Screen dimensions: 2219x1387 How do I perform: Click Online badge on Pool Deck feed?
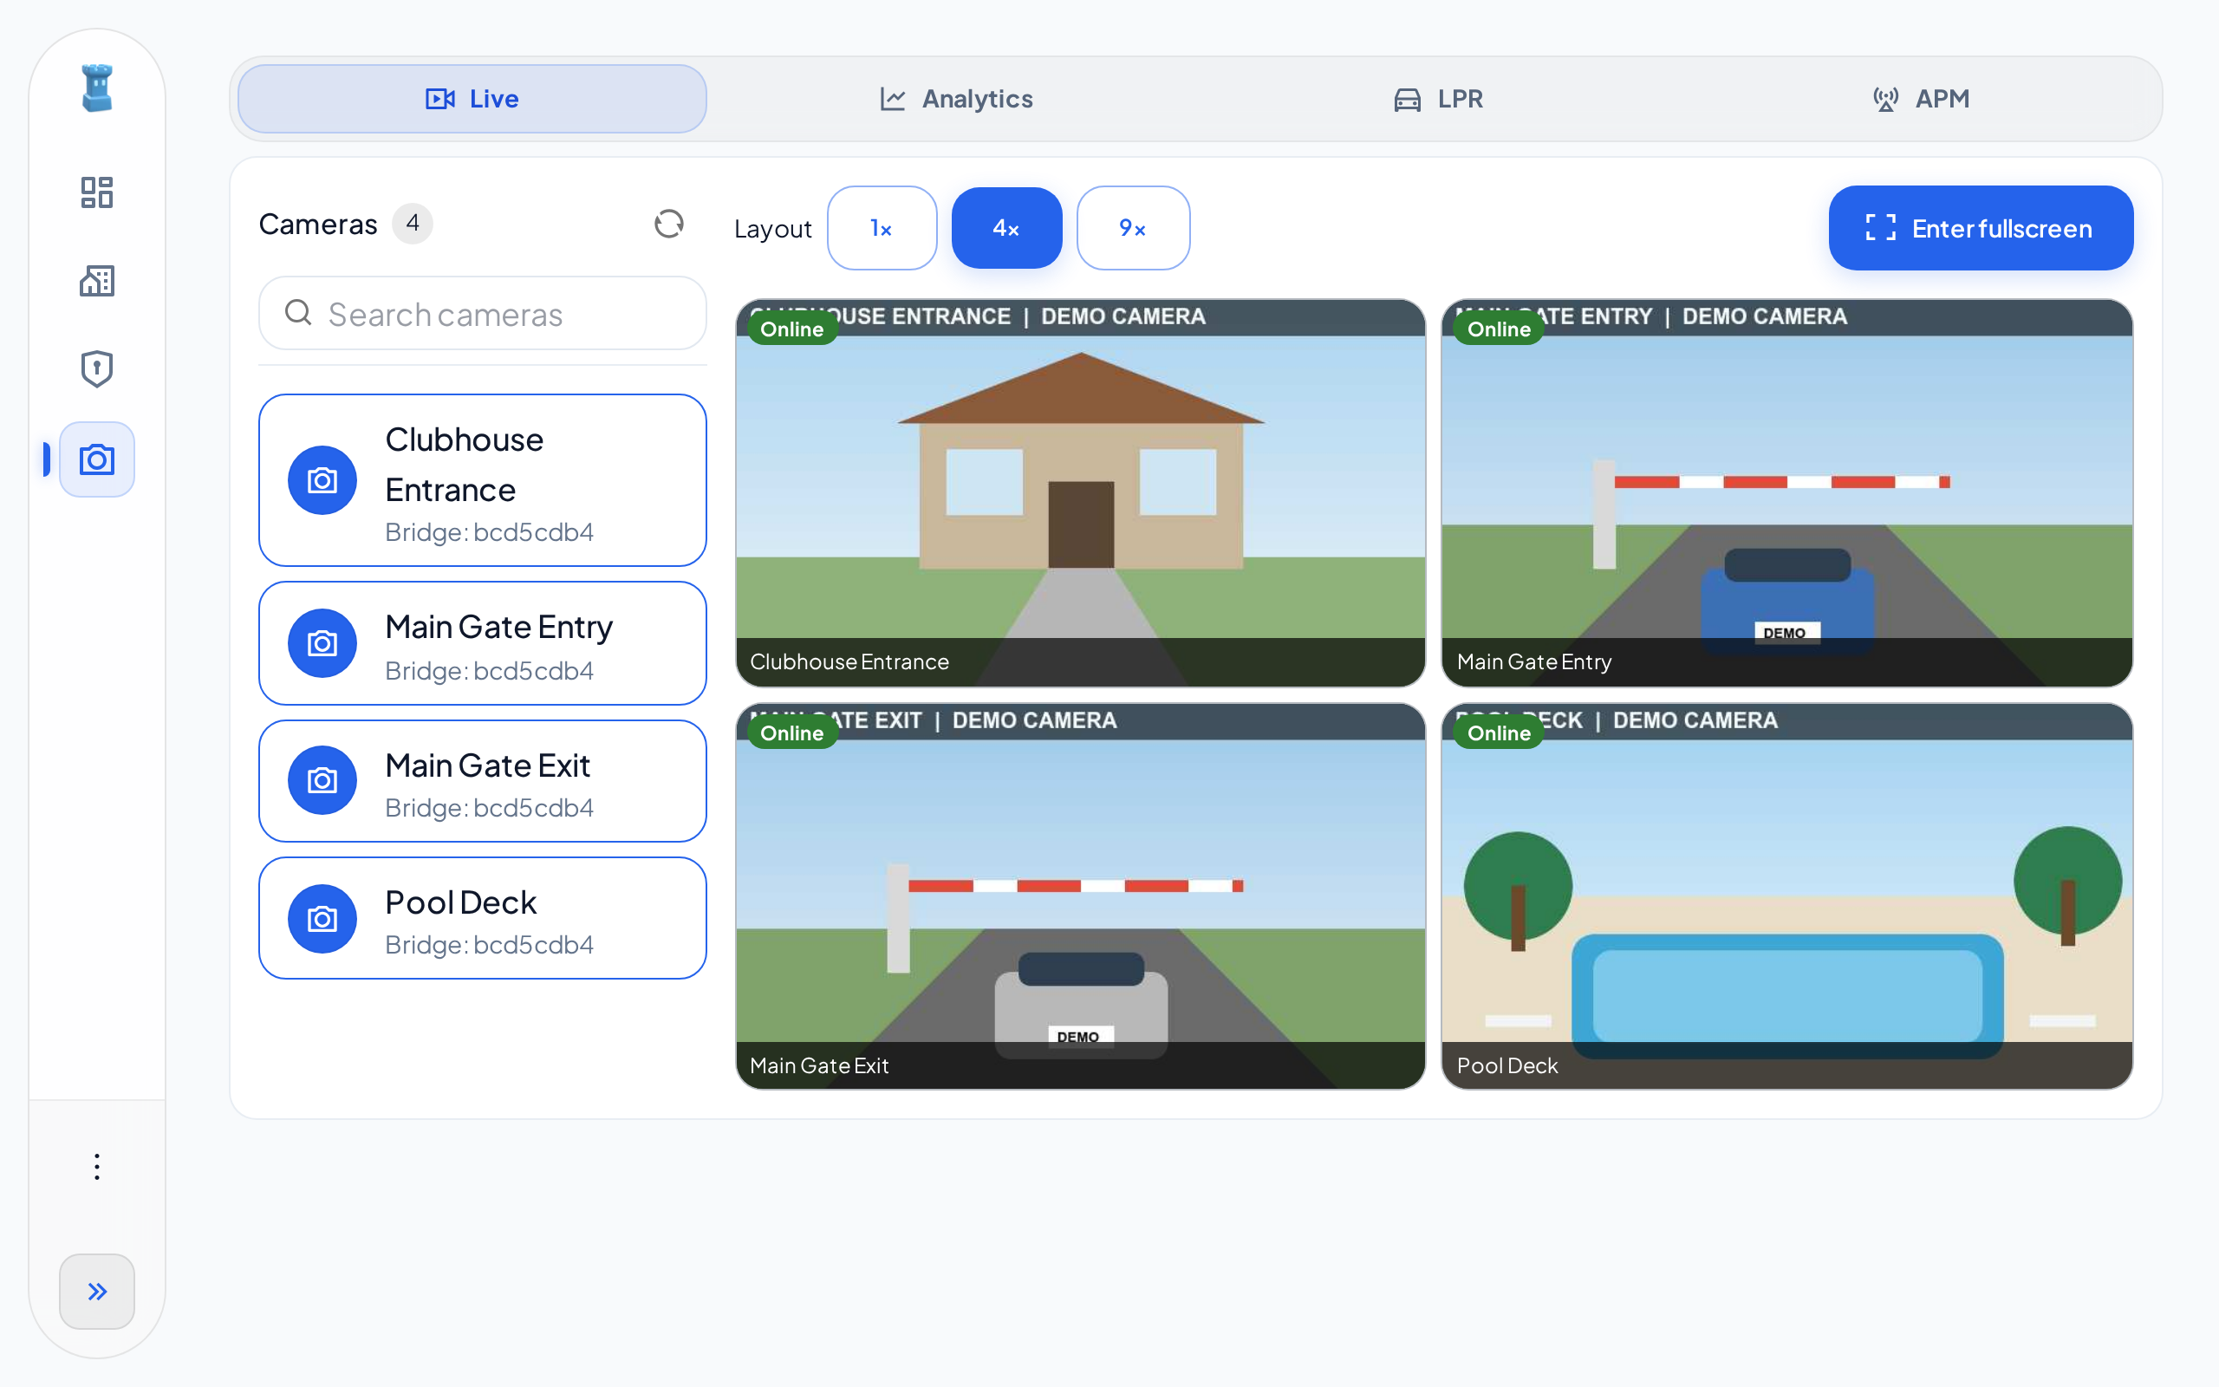1500,733
